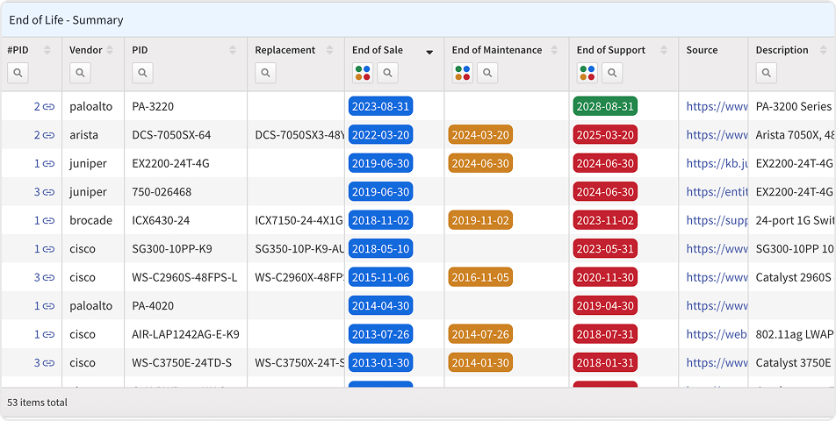
Task: Click search icon in End of Support column
Action: coord(612,73)
